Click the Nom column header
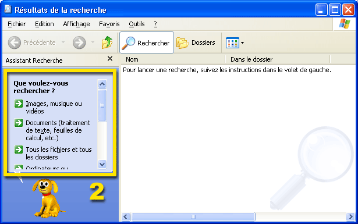The image size is (358, 224). coord(172,59)
